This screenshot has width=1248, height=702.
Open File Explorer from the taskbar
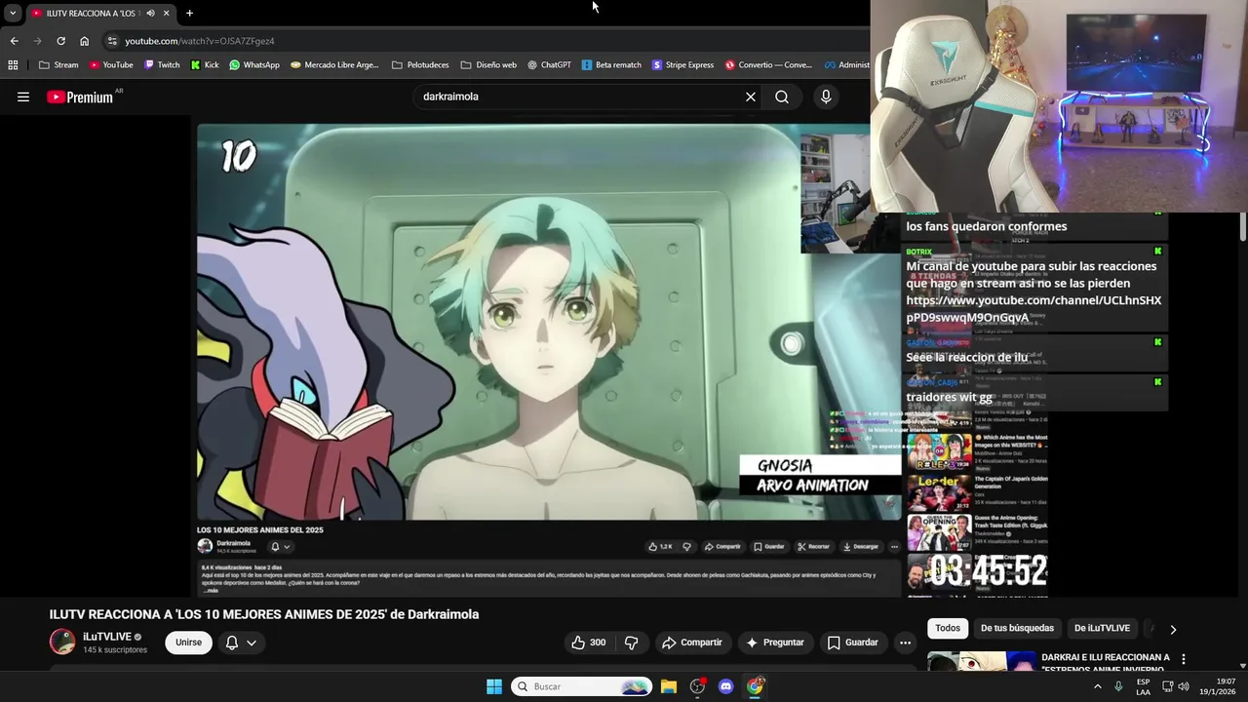tap(669, 686)
